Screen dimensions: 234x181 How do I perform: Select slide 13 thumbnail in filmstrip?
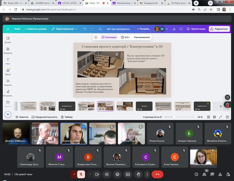coord(124,106)
